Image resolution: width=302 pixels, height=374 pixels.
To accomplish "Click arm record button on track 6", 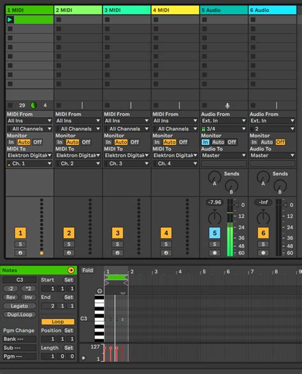I will (x=263, y=253).
